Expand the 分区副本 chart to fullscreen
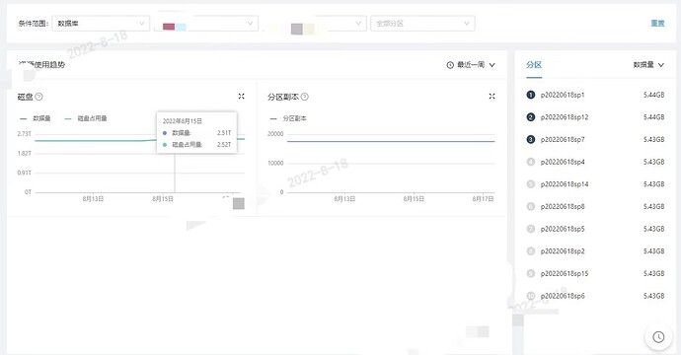 tap(492, 97)
